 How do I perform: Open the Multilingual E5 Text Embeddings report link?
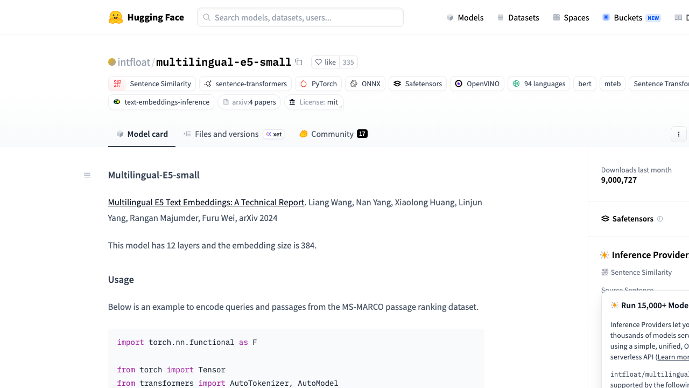pos(206,203)
